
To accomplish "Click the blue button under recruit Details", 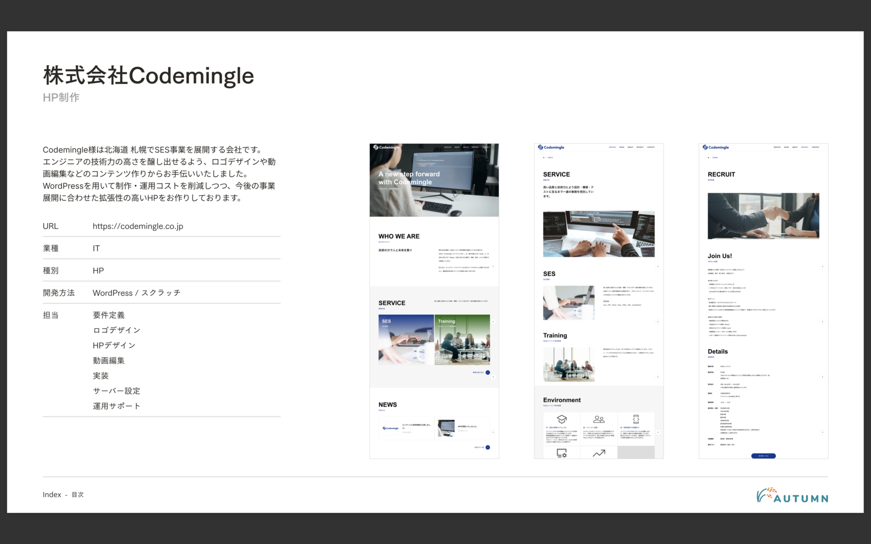I will [763, 456].
